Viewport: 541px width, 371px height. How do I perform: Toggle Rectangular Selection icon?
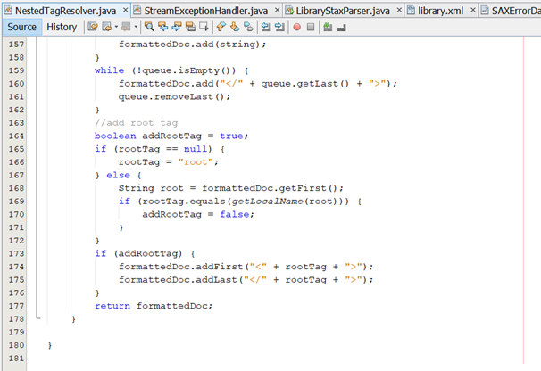click(x=204, y=27)
